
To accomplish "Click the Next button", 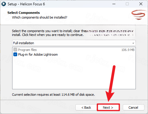I will pyautogui.click(x=108, y=108).
